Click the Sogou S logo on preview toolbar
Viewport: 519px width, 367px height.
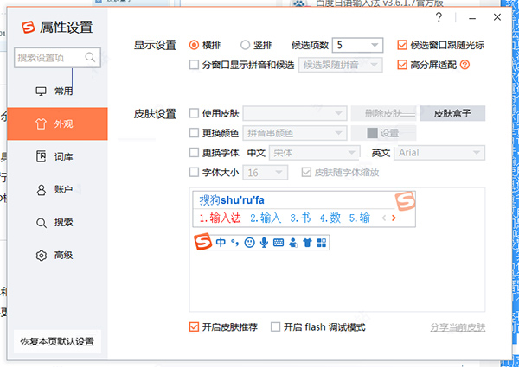pyautogui.click(x=203, y=242)
